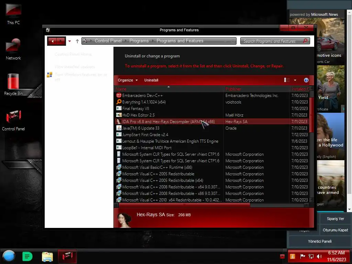Open the Network desktop icon
This screenshot has height=264, width=352.
tap(13, 49)
